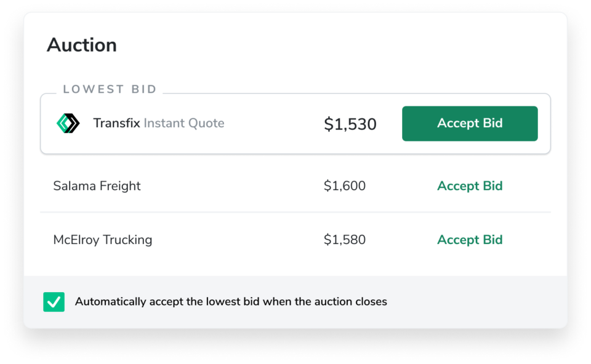Select the Salama Freight carrier name

coord(97,186)
